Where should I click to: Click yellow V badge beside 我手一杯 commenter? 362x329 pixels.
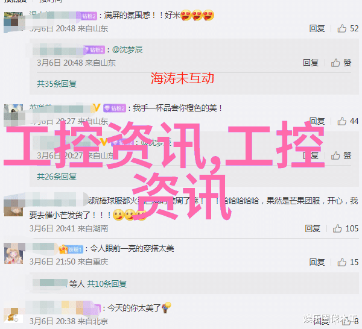pos(97,108)
